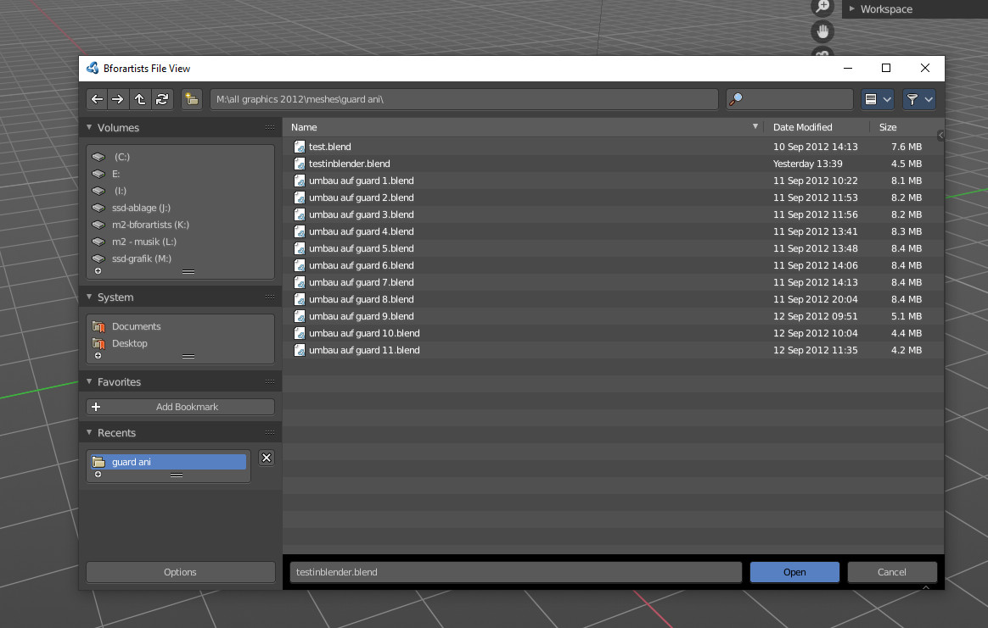988x628 pixels.
Task: Collapse the Favorites panel
Action: [x=89, y=381]
